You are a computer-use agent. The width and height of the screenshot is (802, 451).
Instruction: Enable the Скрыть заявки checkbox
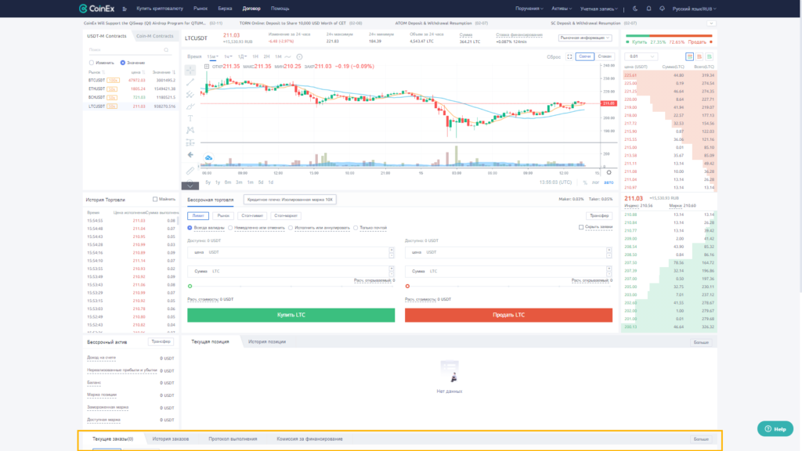[x=581, y=226]
